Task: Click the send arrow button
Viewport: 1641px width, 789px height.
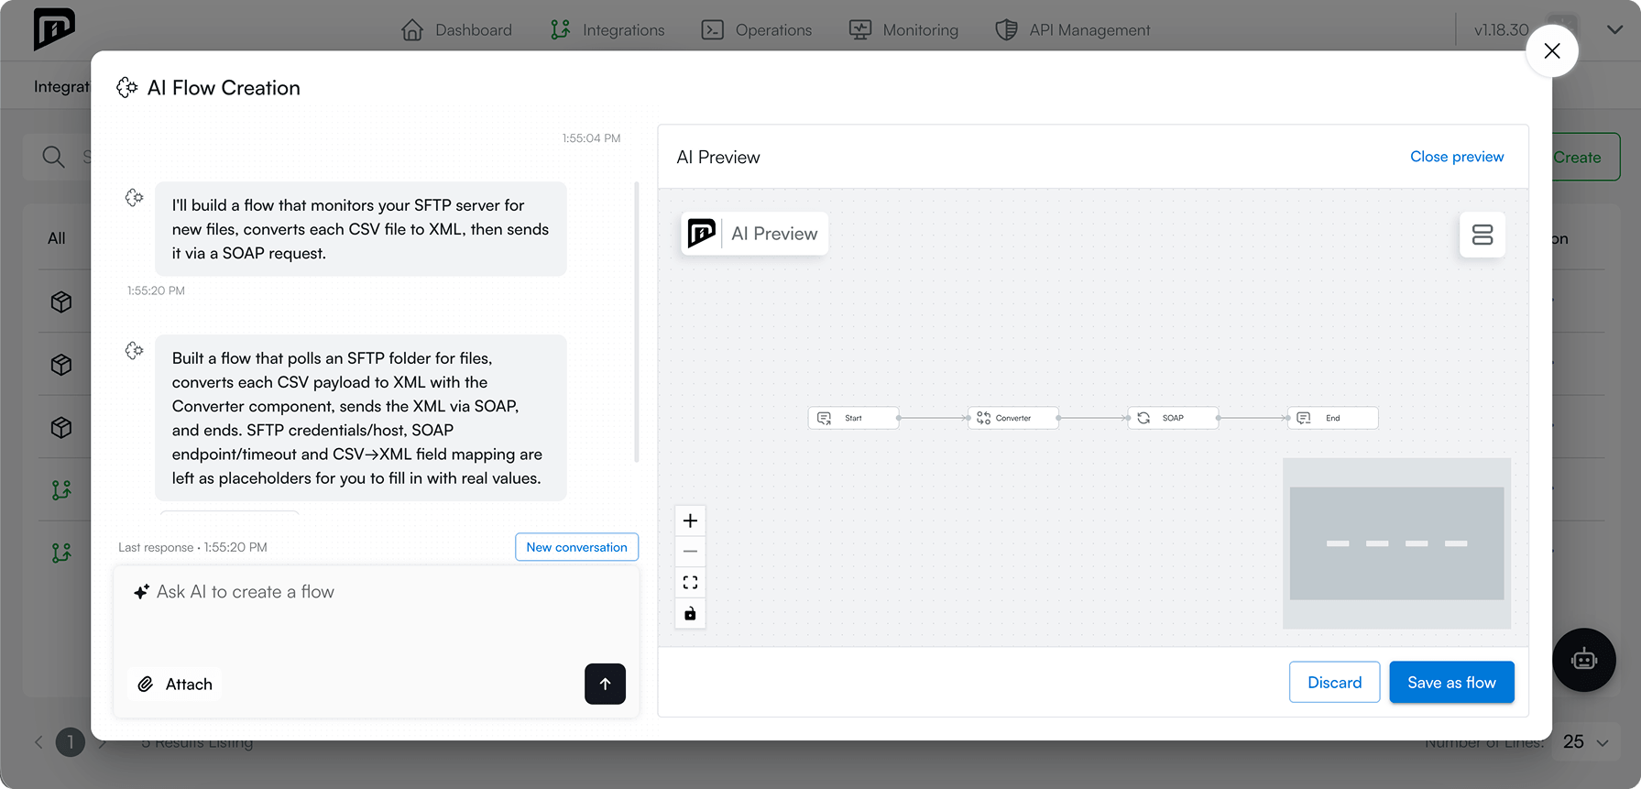Action: click(605, 684)
